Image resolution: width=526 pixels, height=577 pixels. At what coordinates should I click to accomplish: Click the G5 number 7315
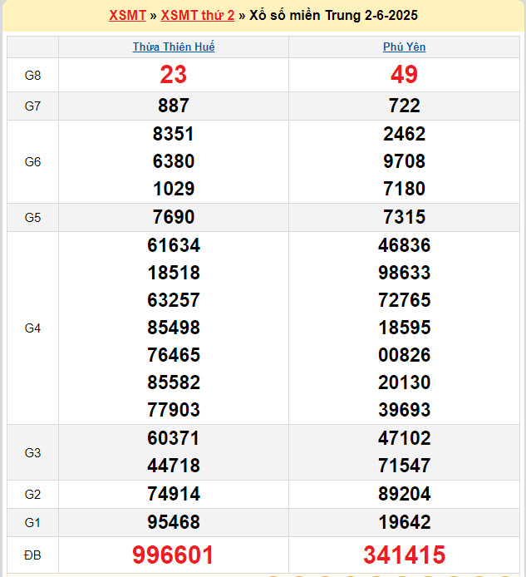(405, 217)
